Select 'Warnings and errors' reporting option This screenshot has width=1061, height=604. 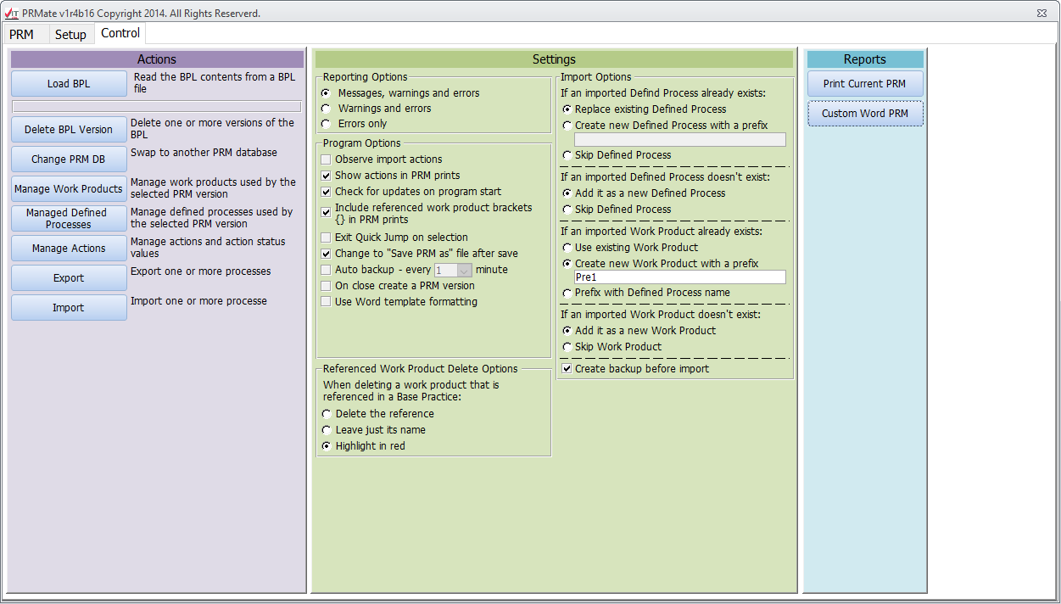(326, 109)
